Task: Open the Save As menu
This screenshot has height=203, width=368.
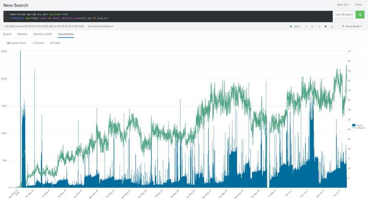Action: [343, 5]
